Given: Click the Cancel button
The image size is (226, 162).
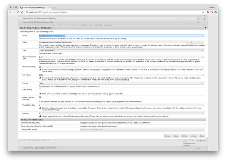Looking at the screenshot, I should click(168, 136).
